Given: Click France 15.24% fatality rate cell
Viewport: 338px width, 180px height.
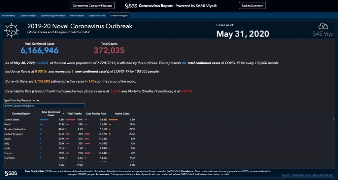Looking at the screenshot, I should [96, 153].
